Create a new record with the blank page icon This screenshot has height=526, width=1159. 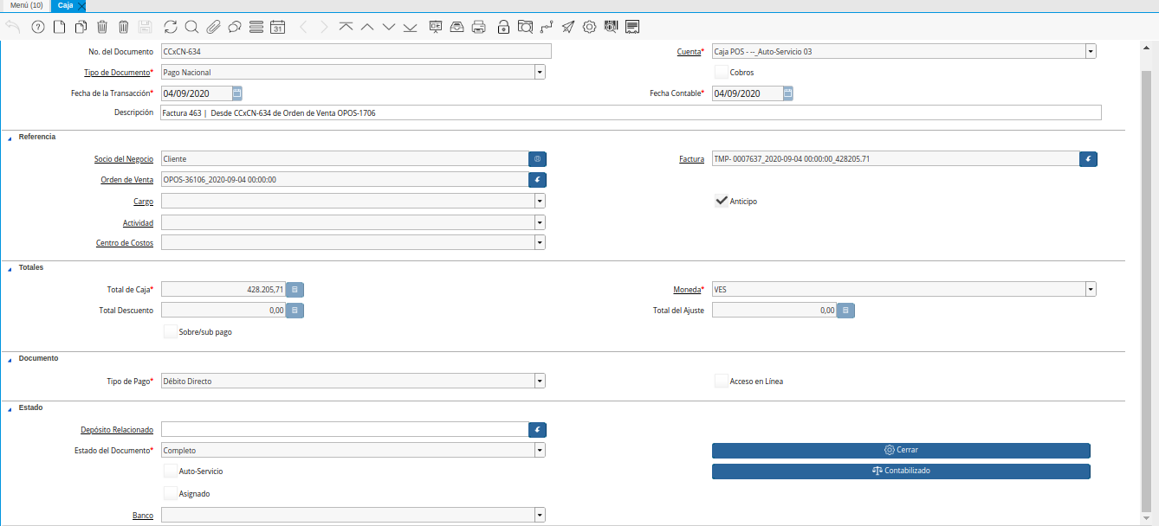pyautogui.click(x=59, y=27)
